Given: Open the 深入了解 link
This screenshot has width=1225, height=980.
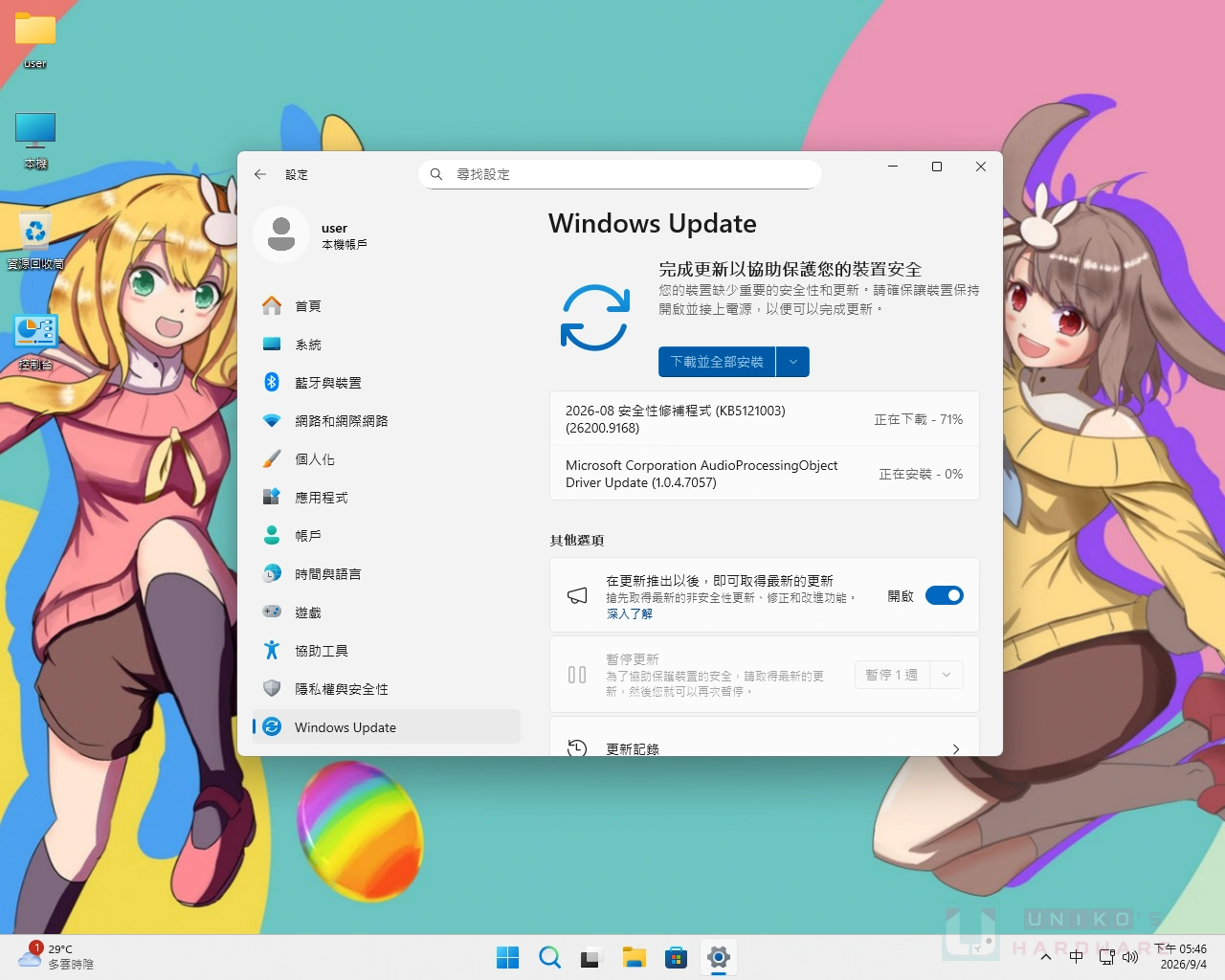Looking at the screenshot, I should (x=630, y=613).
